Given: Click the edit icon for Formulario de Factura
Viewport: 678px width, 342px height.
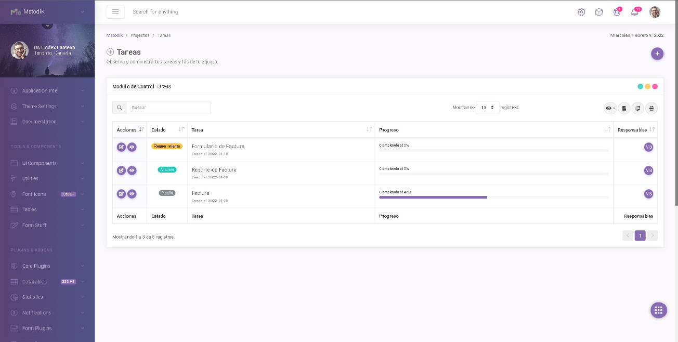Looking at the screenshot, I should point(121,147).
